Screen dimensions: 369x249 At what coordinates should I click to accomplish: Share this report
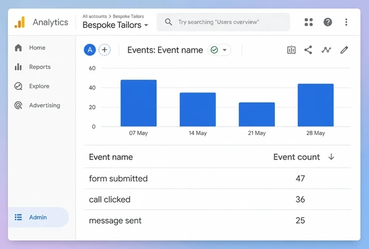(x=308, y=50)
